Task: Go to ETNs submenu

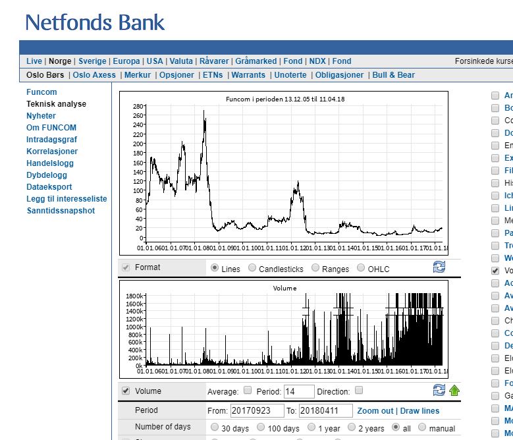Action: (x=213, y=75)
